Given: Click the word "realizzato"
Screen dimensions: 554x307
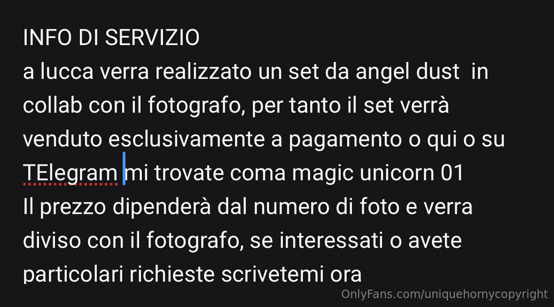Looking at the screenshot, I should (204, 71).
